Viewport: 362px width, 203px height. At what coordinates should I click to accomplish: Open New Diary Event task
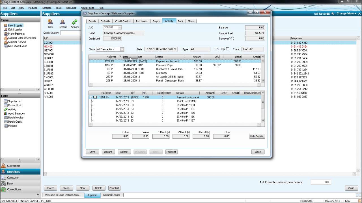[x=18, y=46]
